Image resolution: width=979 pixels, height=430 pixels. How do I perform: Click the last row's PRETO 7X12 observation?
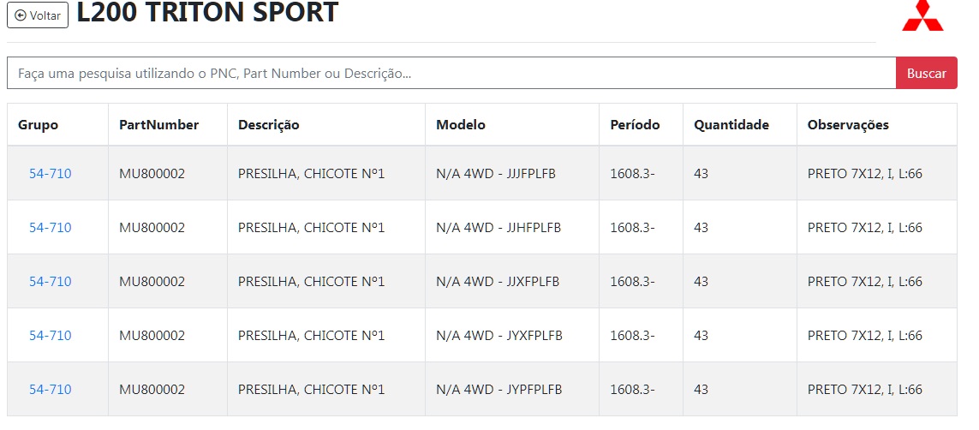[x=865, y=390]
